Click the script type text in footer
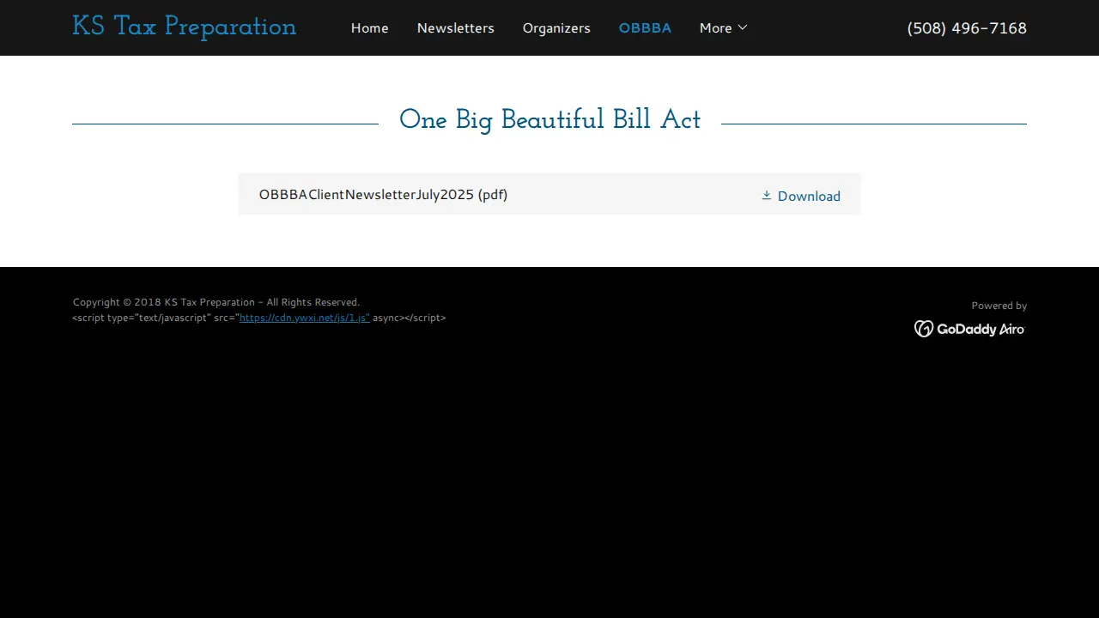Image resolution: width=1099 pixels, height=618 pixels. coord(155,318)
